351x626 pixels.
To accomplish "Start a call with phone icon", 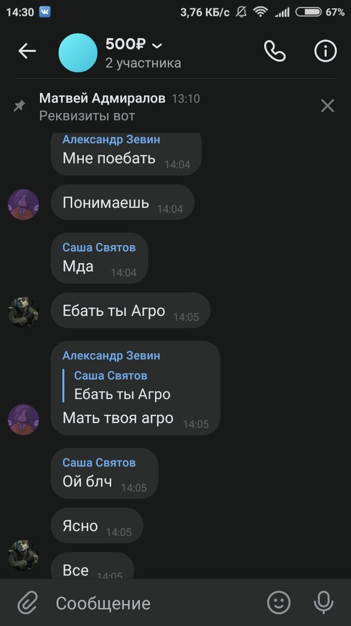I will [x=275, y=51].
